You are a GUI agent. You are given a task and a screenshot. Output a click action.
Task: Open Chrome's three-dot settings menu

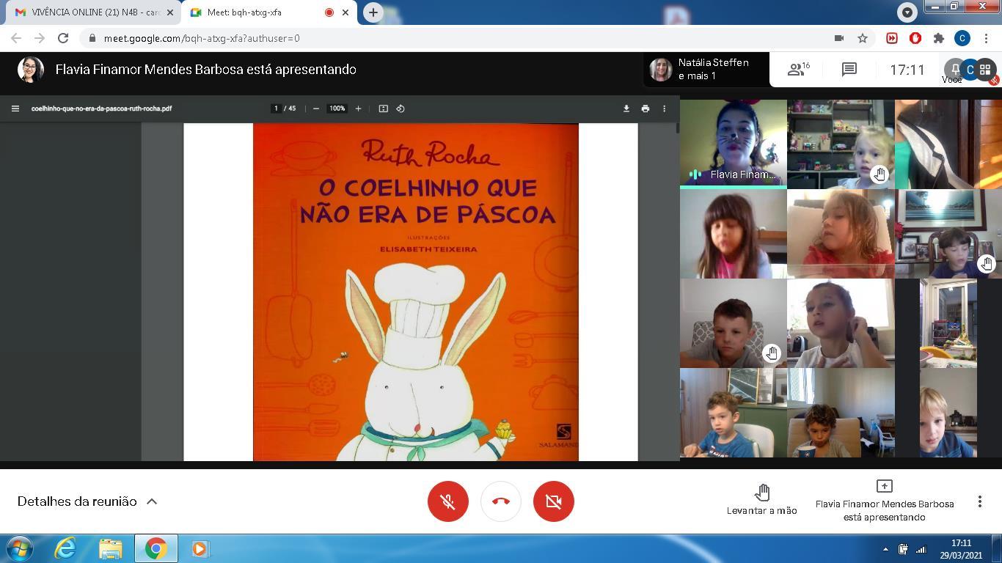coord(986,38)
